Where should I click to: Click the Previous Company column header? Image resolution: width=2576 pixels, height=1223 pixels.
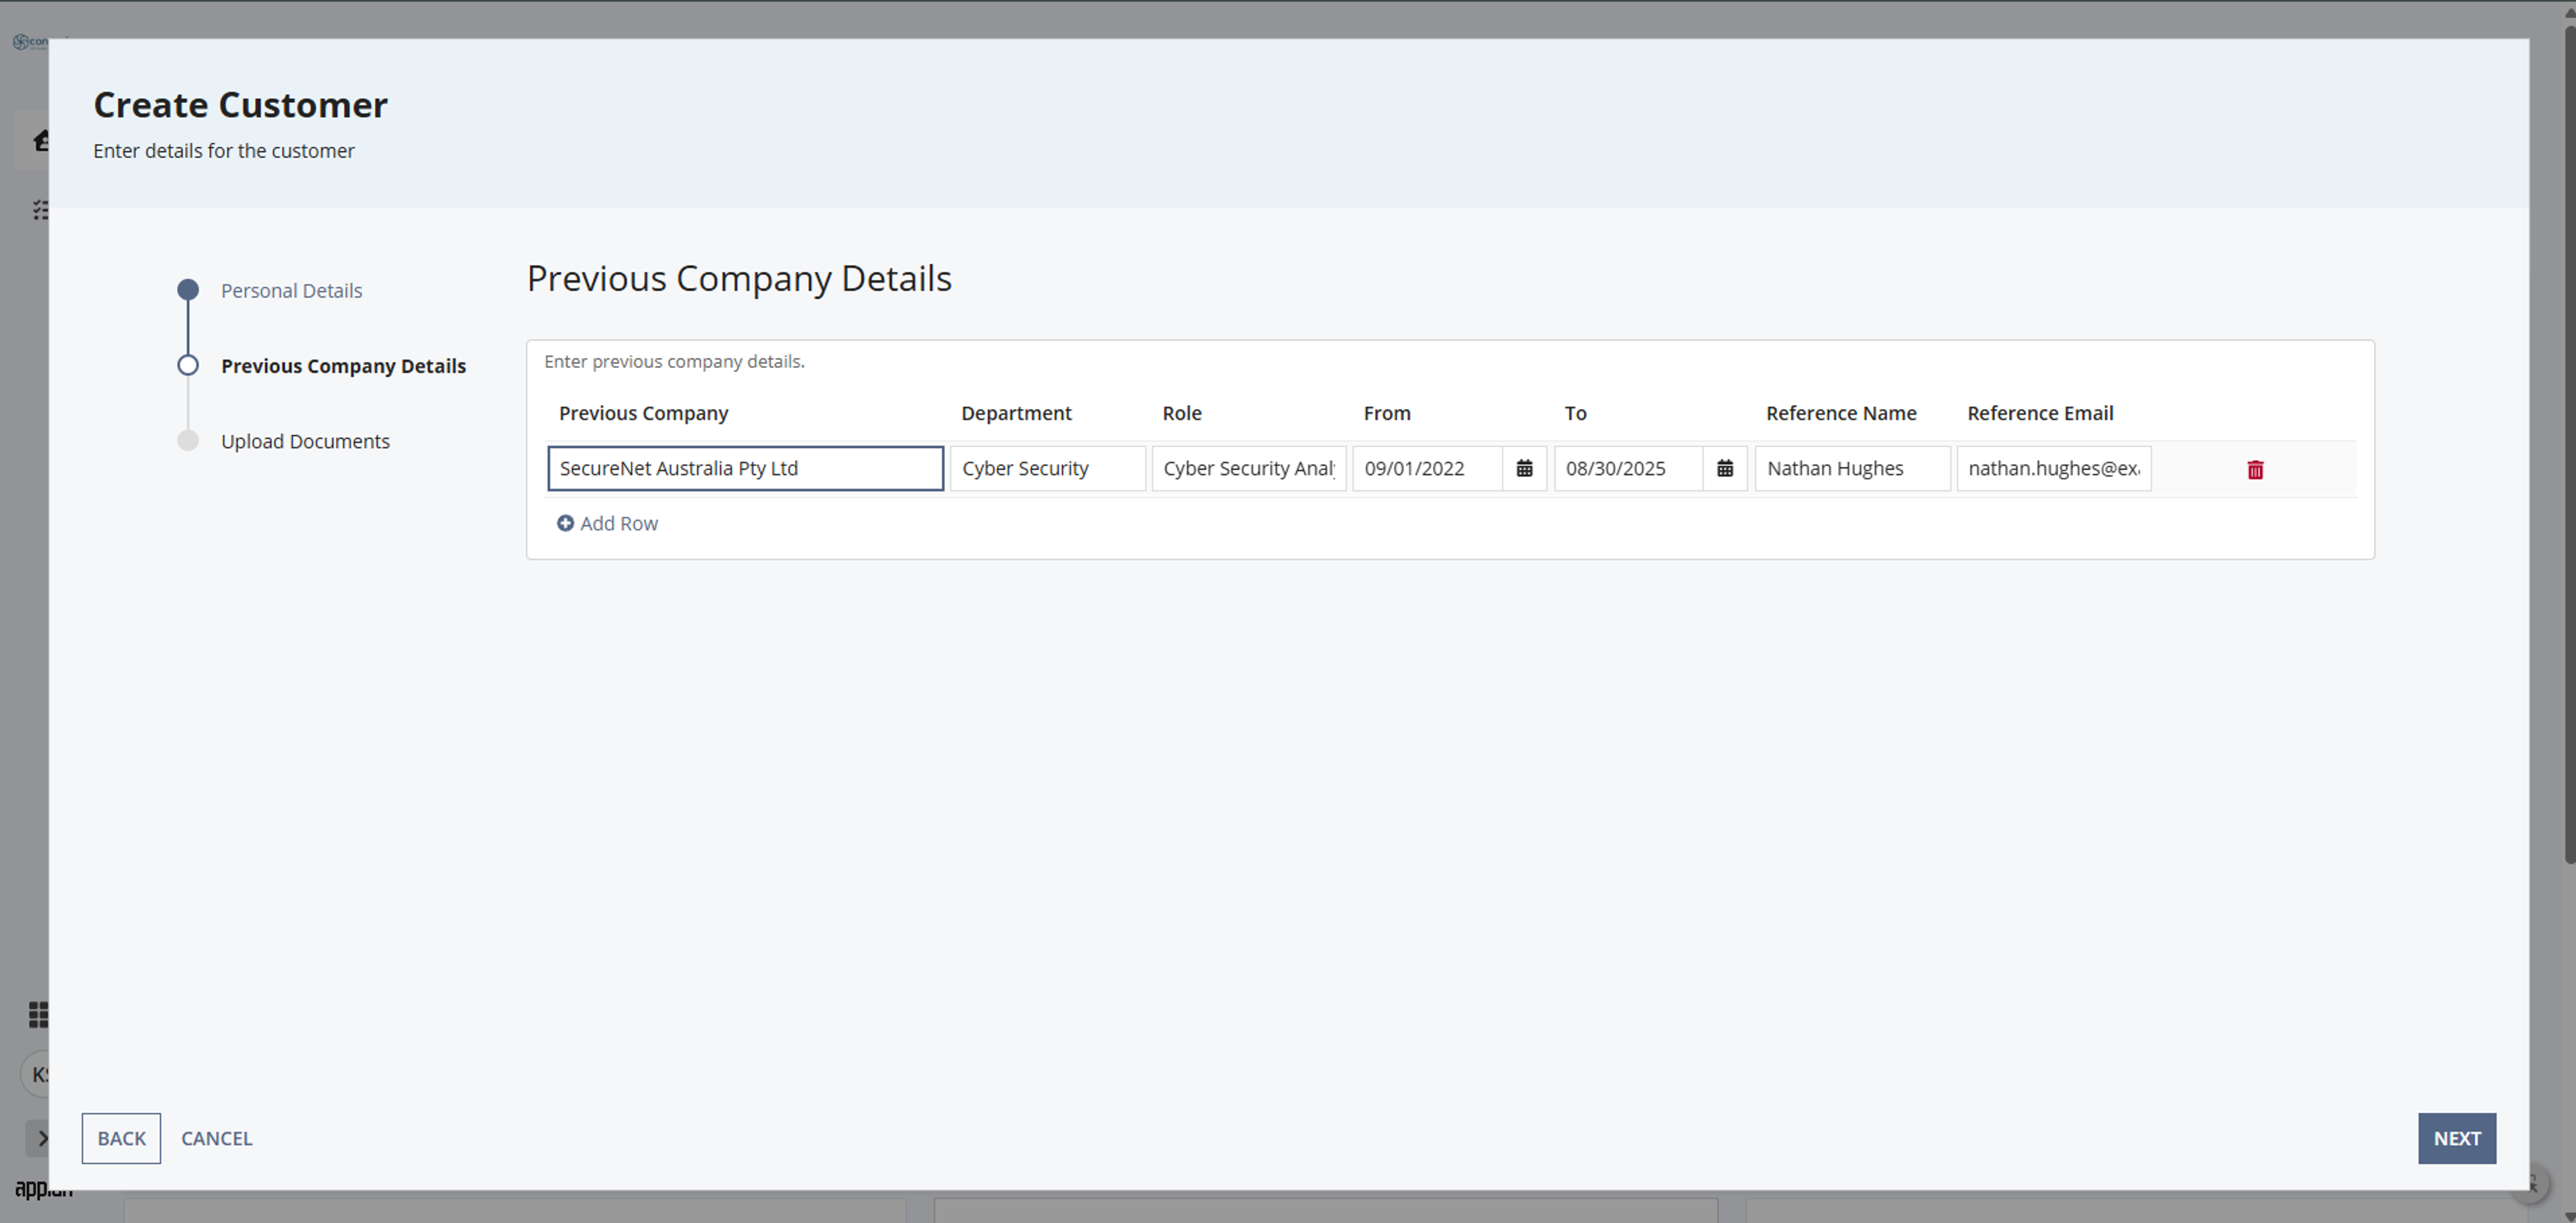pyautogui.click(x=643, y=414)
